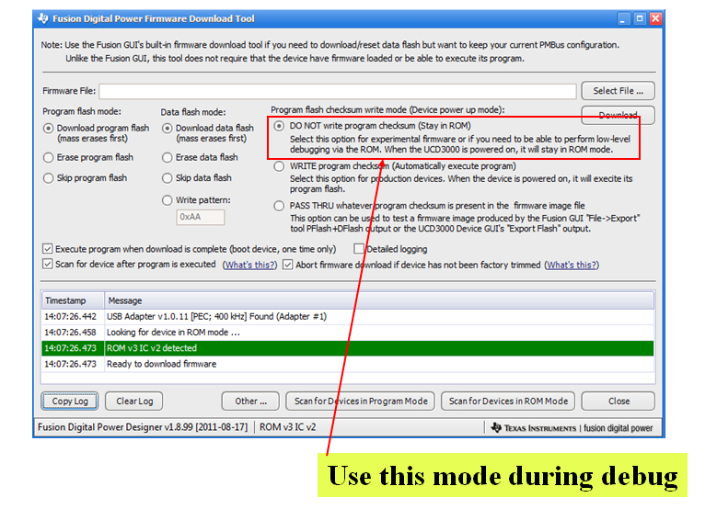Select Skip data flash option
The width and height of the screenshot is (717, 509).
(168, 178)
